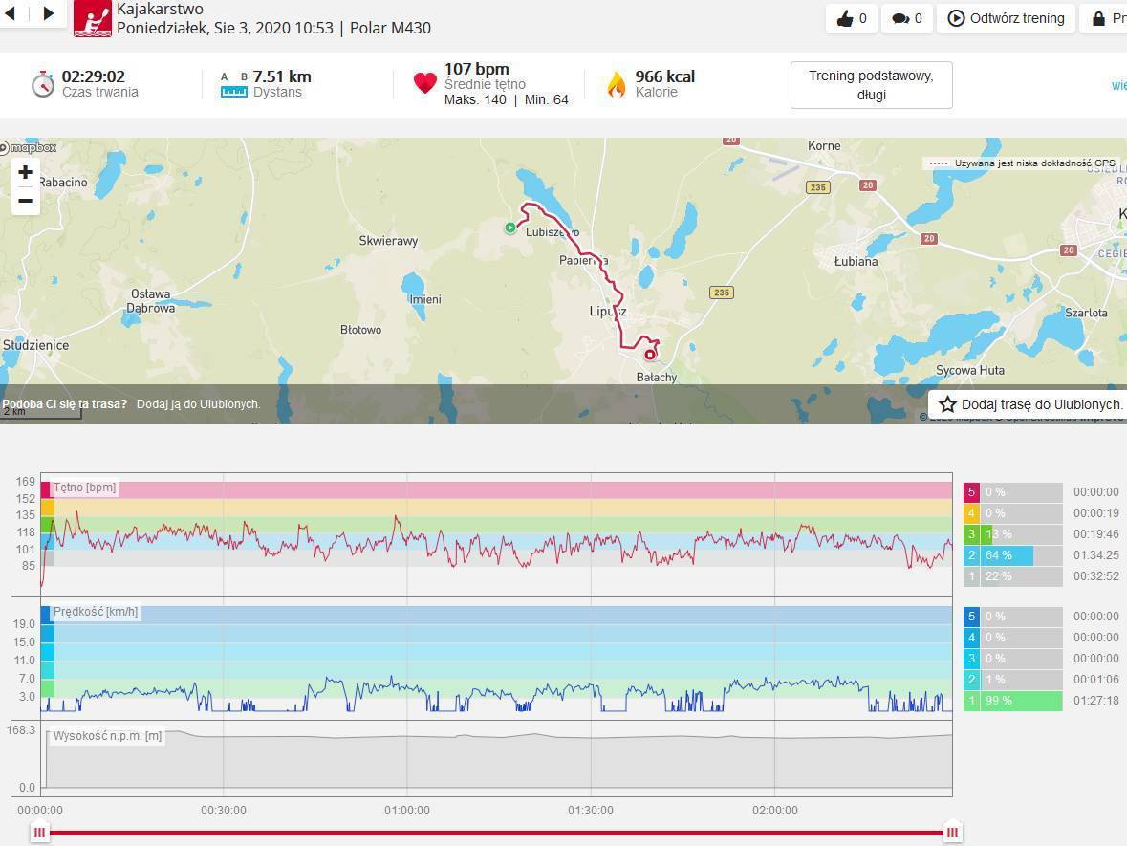Click the left timeline range handle
The width and height of the screenshot is (1127, 846).
[39, 833]
